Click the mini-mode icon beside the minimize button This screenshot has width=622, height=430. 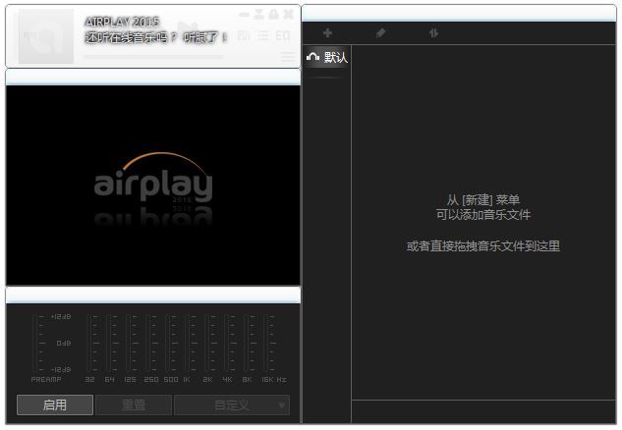coord(258,15)
